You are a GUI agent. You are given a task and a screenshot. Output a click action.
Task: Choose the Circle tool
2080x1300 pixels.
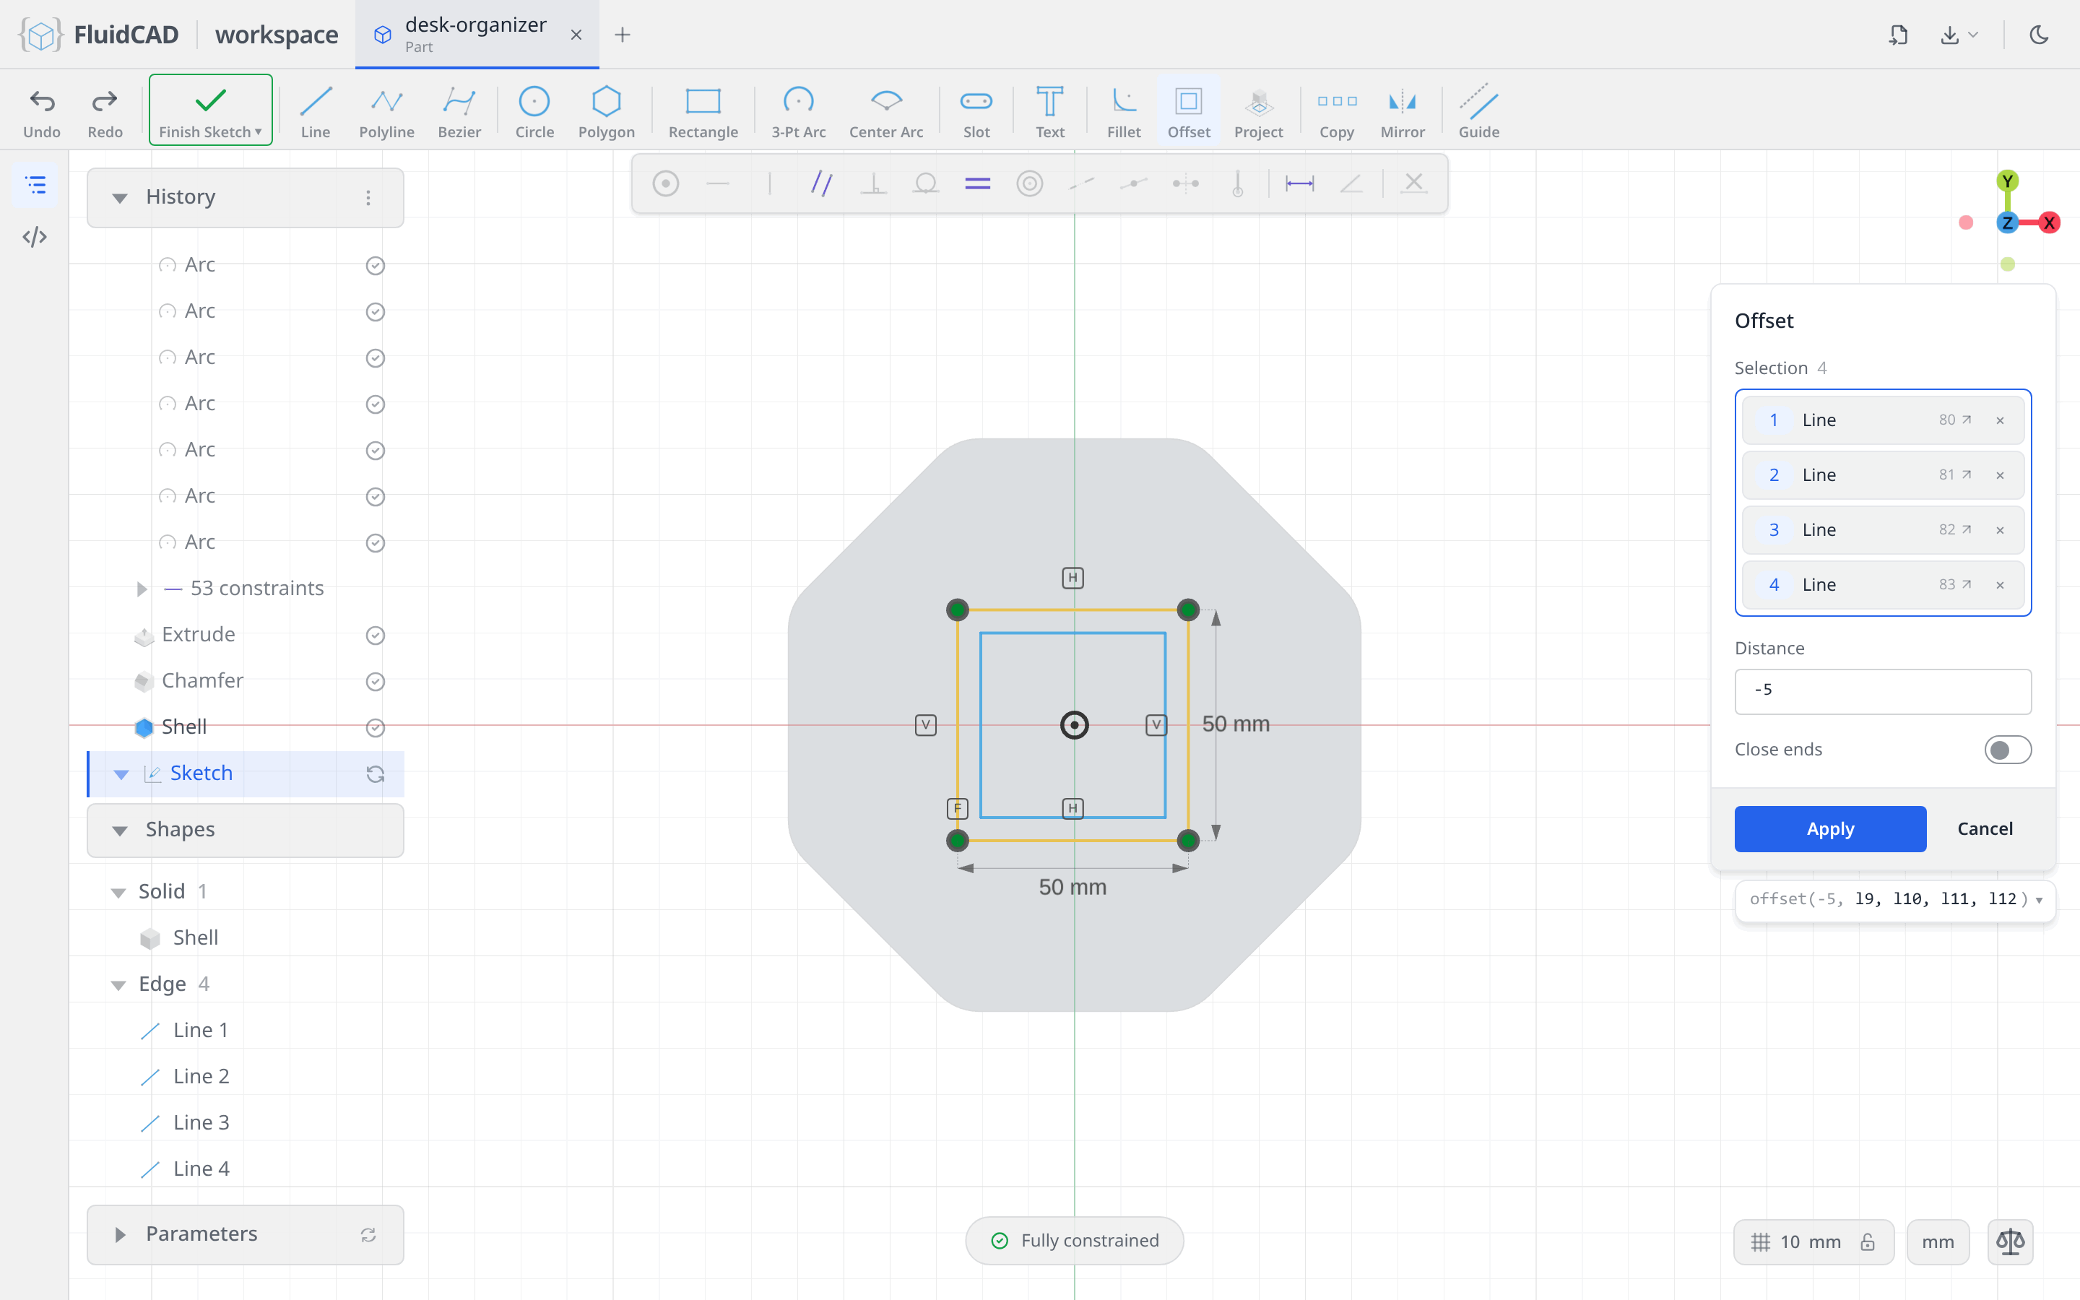coord(534,112)
